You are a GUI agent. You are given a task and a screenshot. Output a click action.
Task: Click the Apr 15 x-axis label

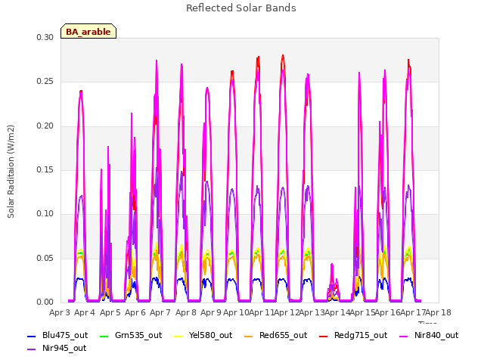tap(362, 313)
